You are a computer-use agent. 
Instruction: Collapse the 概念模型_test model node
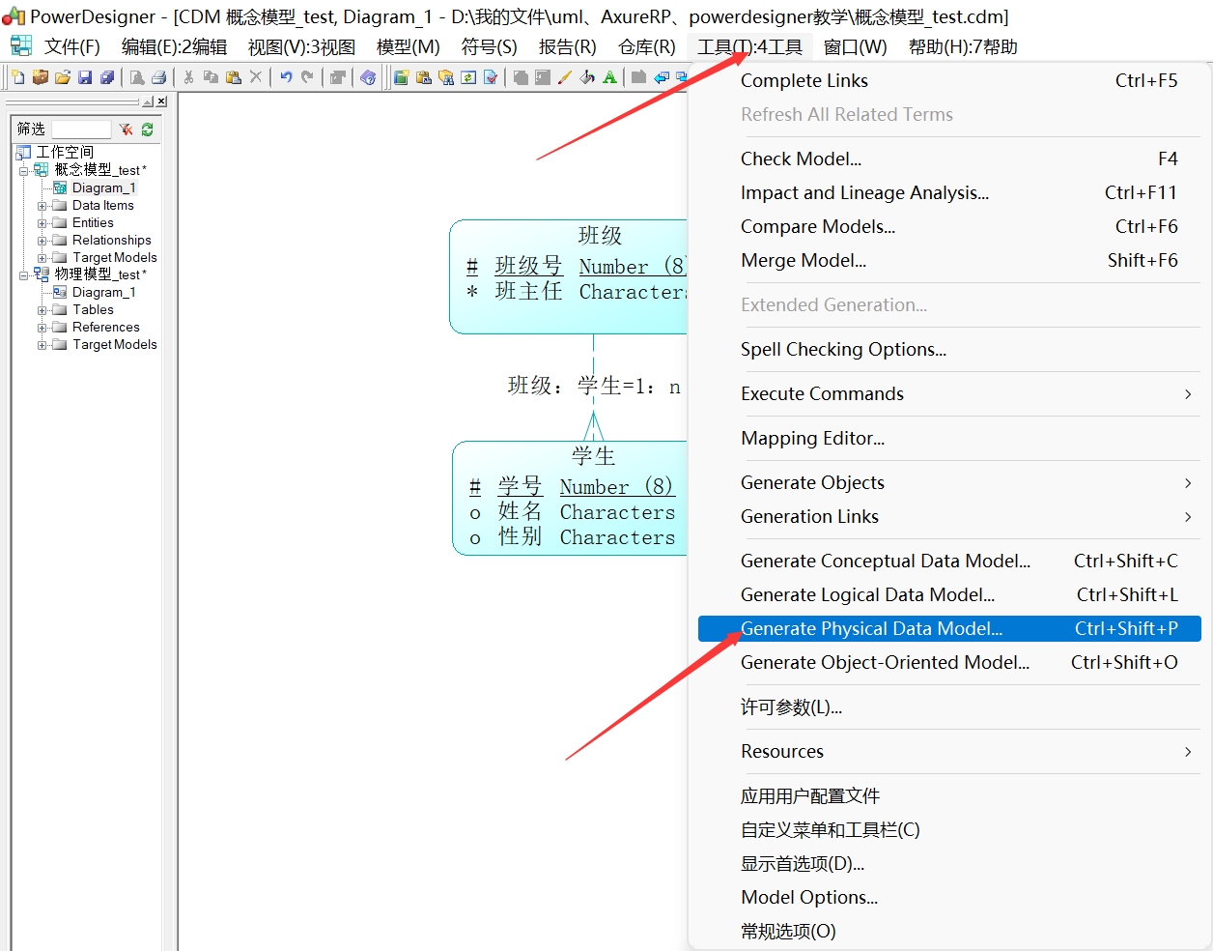point(23,170)
